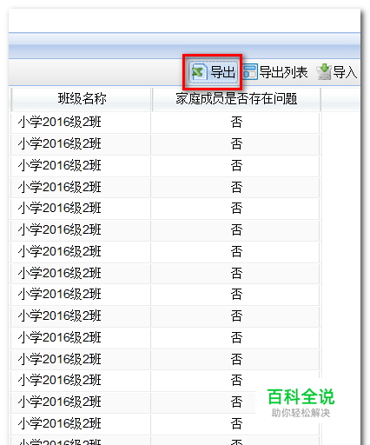370x445 pixels.
Task: Select the 导入 button label
Action: (x=345, y=72)
